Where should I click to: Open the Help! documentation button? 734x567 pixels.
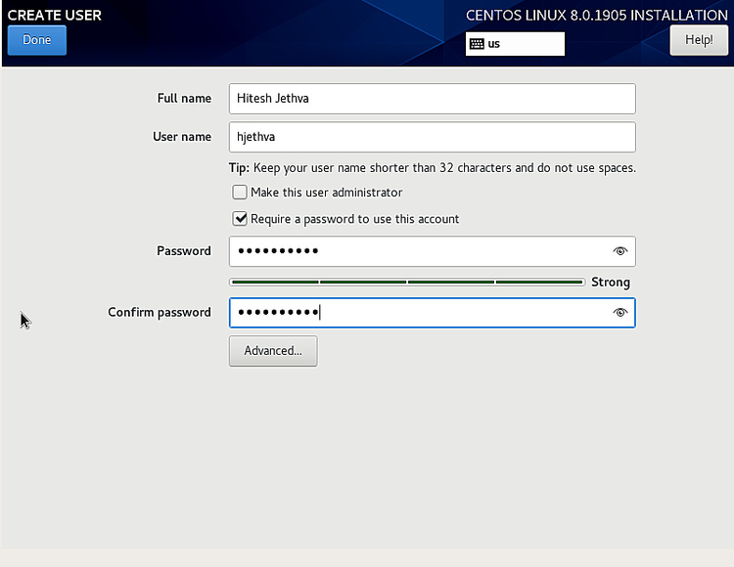699,40
